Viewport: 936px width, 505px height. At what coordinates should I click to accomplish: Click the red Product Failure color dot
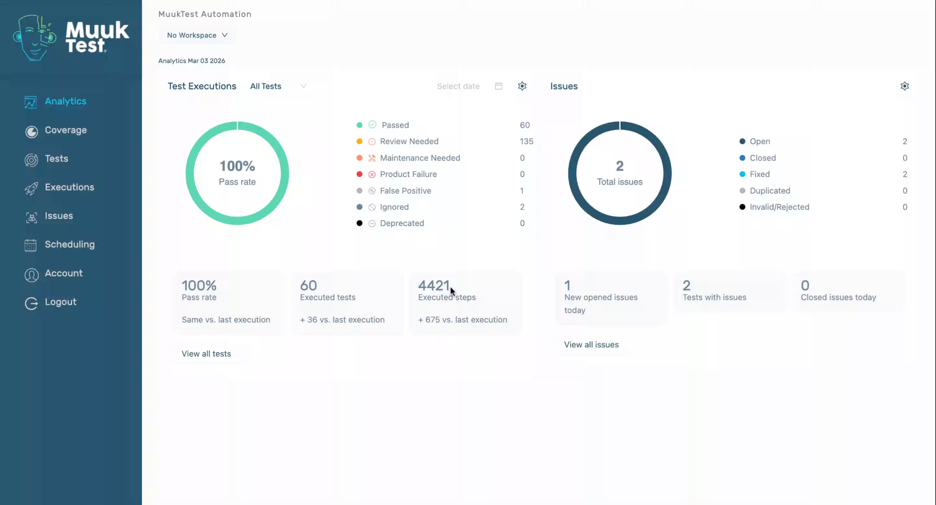(x=359, y=174)
